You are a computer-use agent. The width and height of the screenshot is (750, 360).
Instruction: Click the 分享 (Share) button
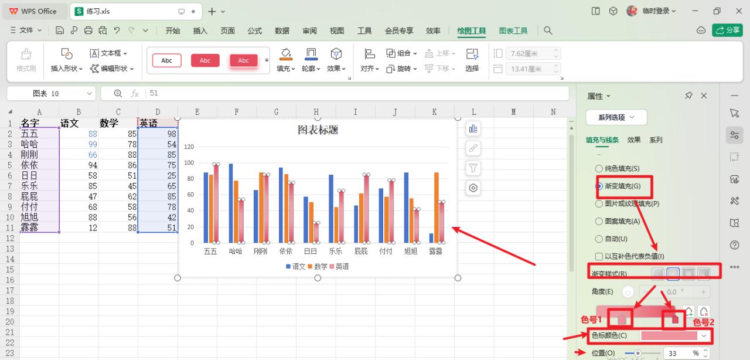coord(727,30)
